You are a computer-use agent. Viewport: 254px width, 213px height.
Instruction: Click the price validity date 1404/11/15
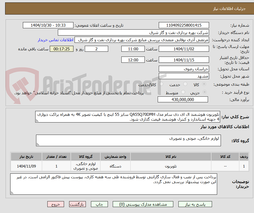pyautogui.click(x=184, y=60)
